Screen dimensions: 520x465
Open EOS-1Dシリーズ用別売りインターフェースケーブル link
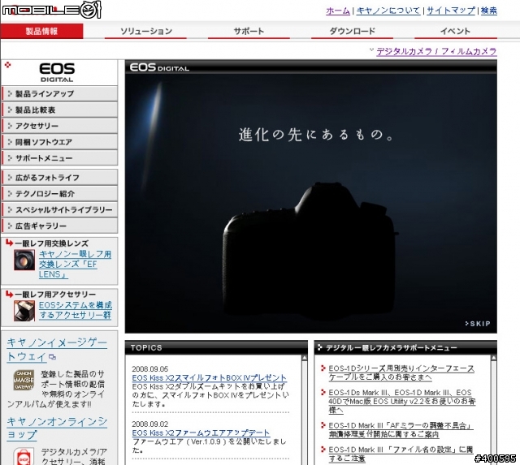coord(401,372)
